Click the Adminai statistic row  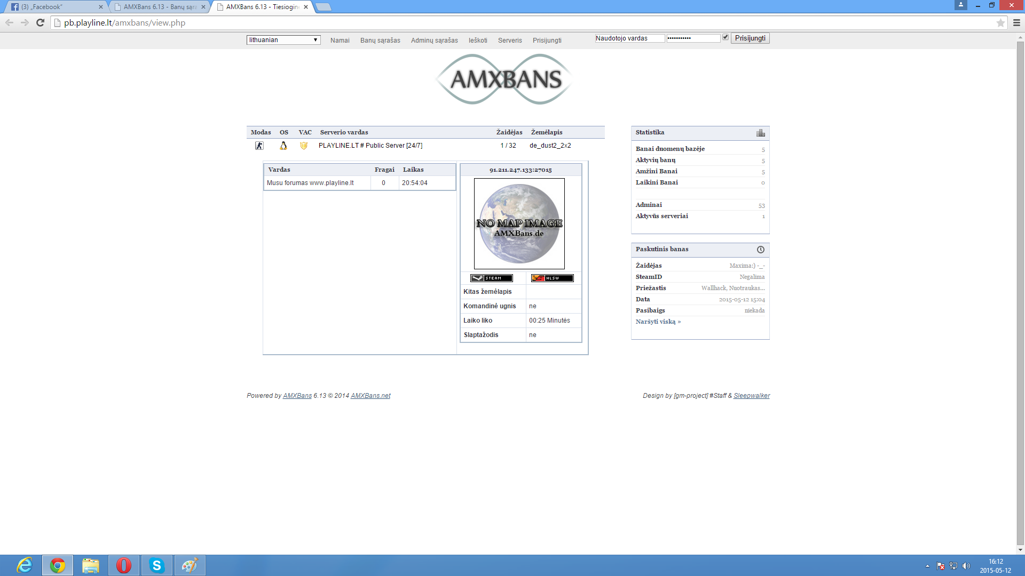[700, 205]
